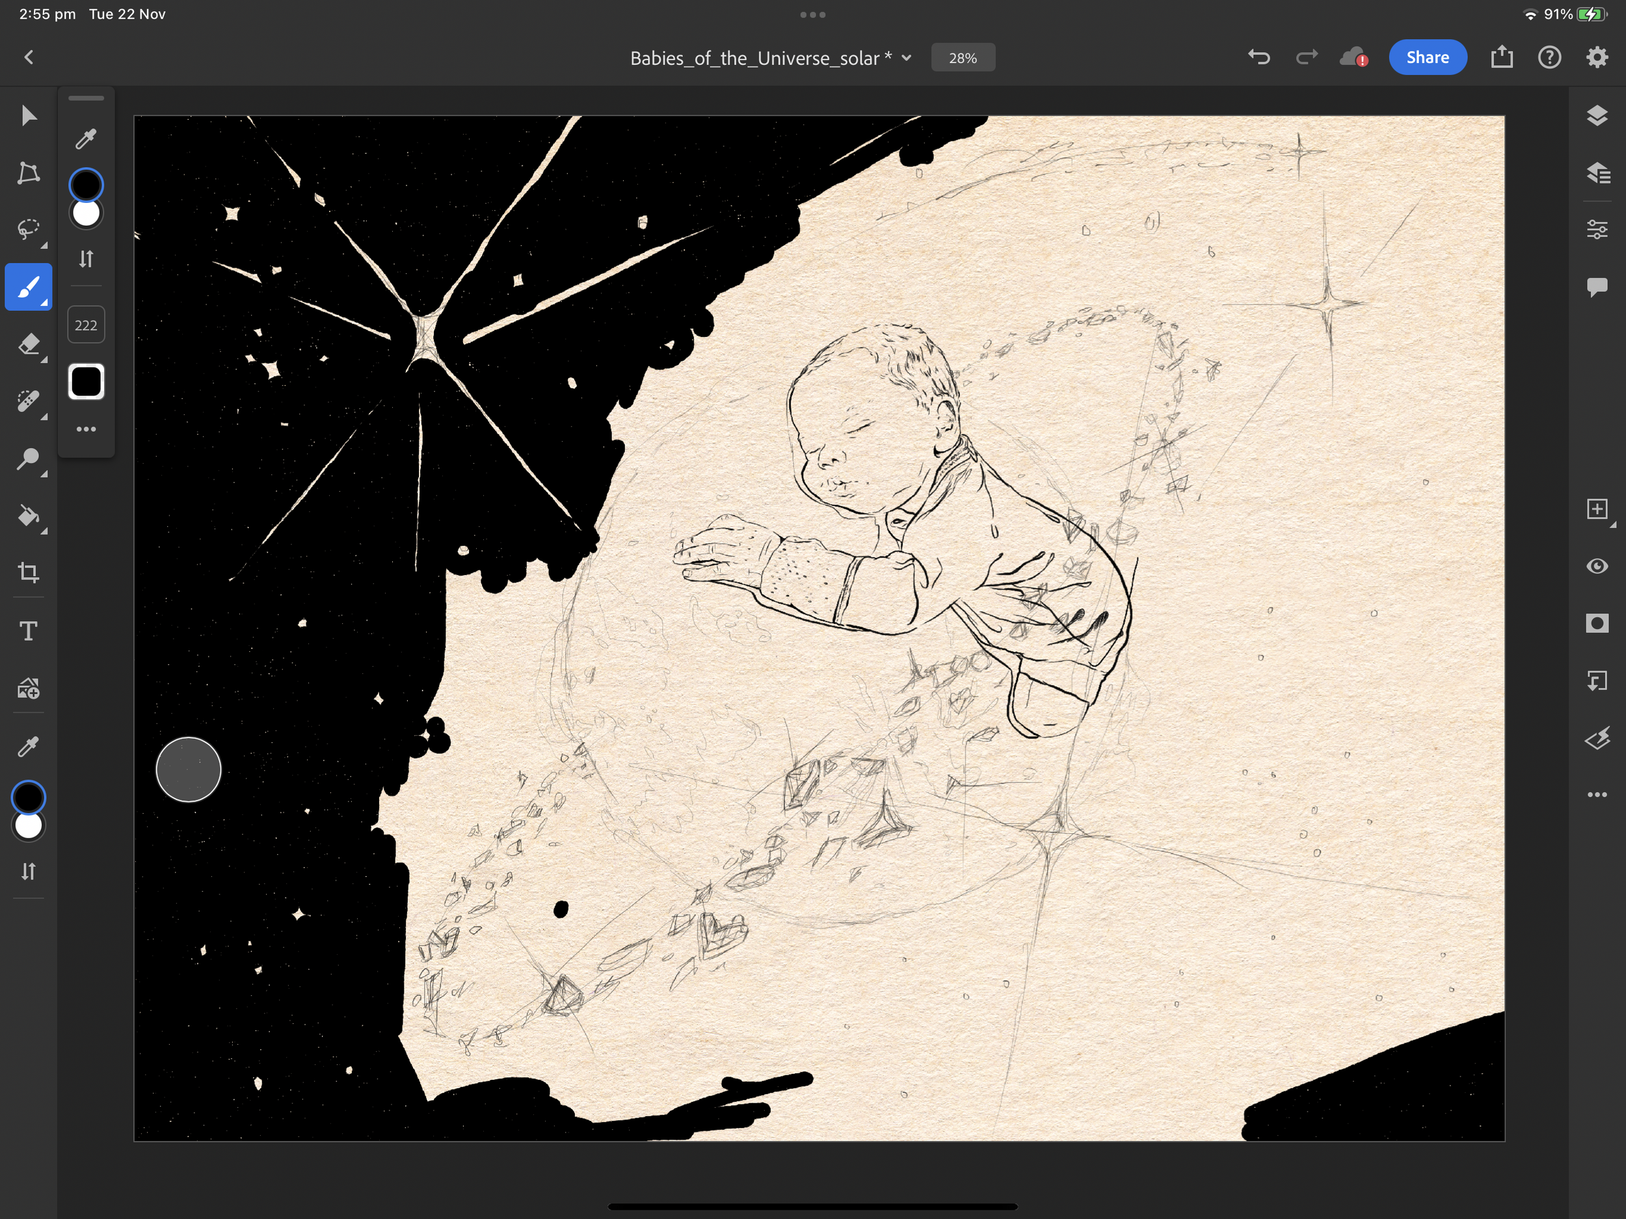The height and width of the screenshot is (1219, 1626).
Task: Expand brush options three-dot menu
Action: coord(86,429)
